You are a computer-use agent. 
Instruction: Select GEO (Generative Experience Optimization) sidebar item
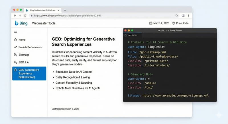click(29, 73)
